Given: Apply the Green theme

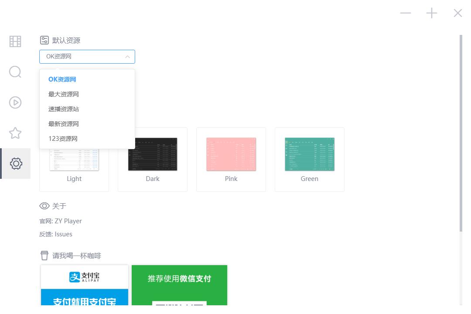Looking at the screenshot, I should click(310, 160).
